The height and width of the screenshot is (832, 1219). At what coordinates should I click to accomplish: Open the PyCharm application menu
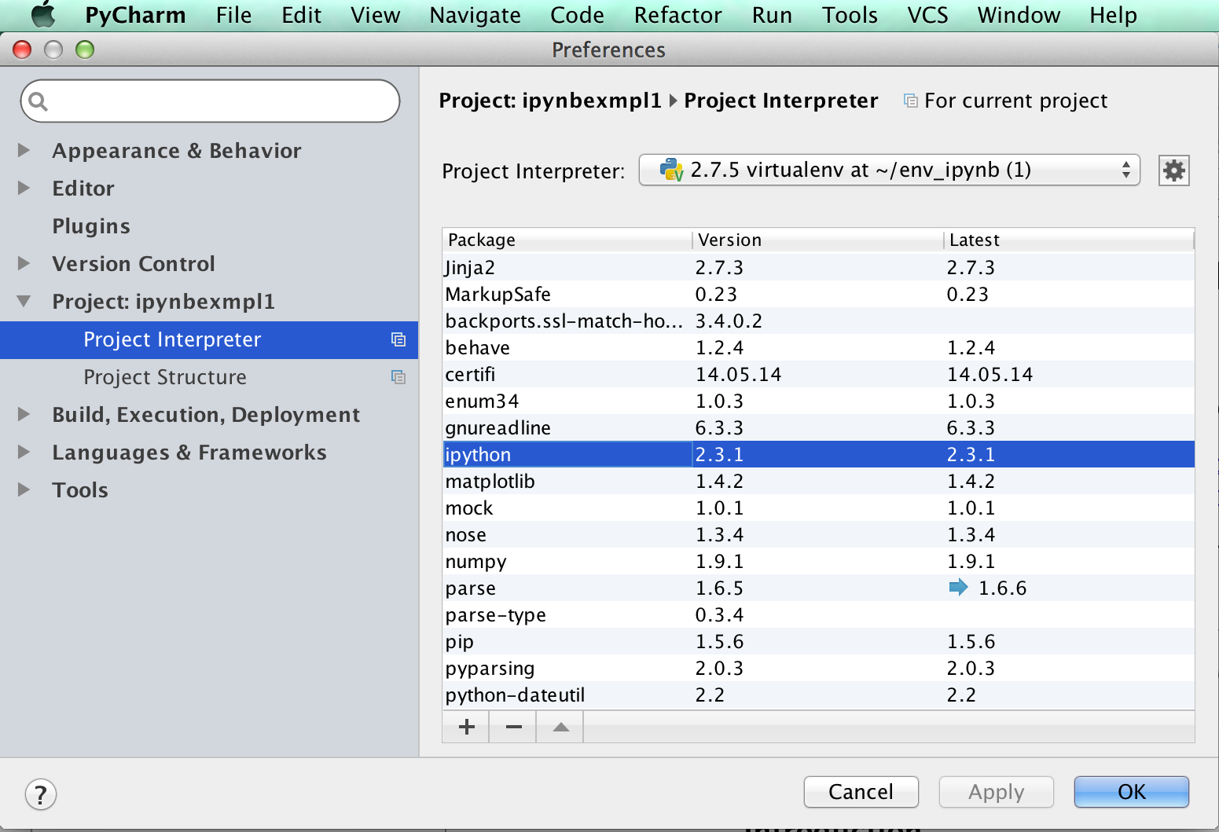pyautogui.click(x=135, y=15)
